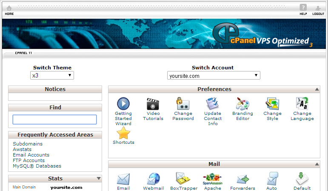Launch Getting Started Wizard icon
Viewport: 328px width, 191px height.
click(123, 103)
